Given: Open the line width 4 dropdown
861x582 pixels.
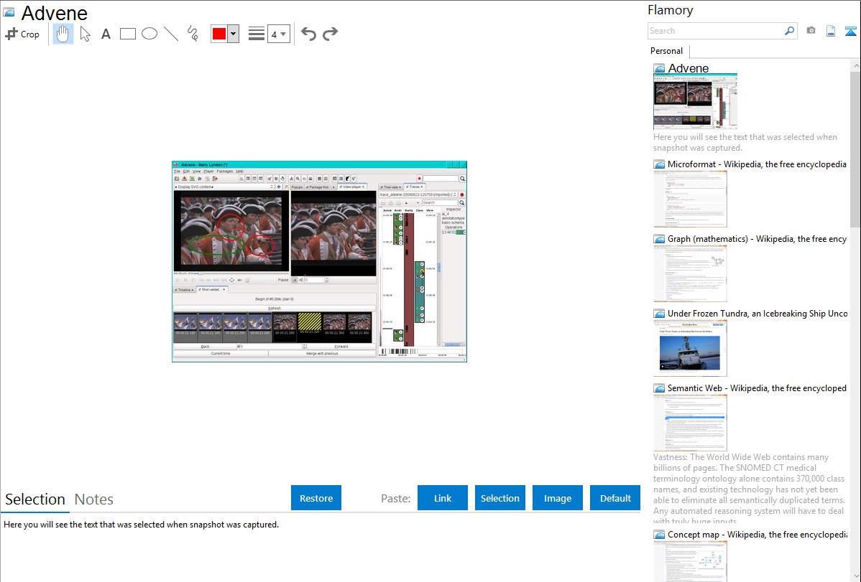Looking at the screenshot, I should coord(278,34).
